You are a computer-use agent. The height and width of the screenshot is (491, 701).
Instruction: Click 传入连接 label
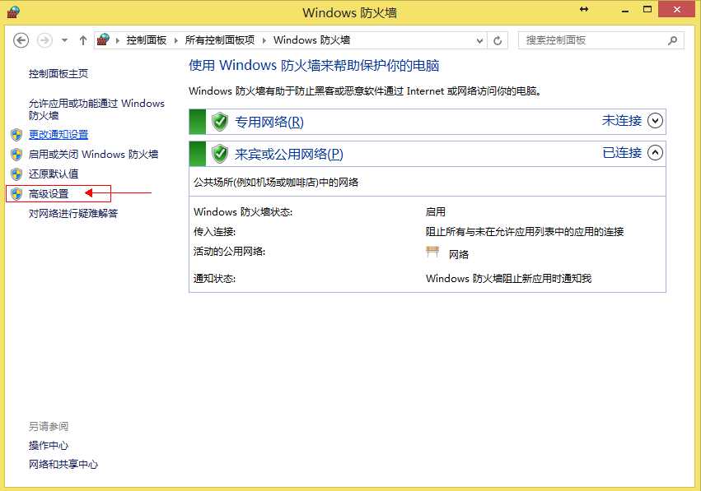(215, 232)
